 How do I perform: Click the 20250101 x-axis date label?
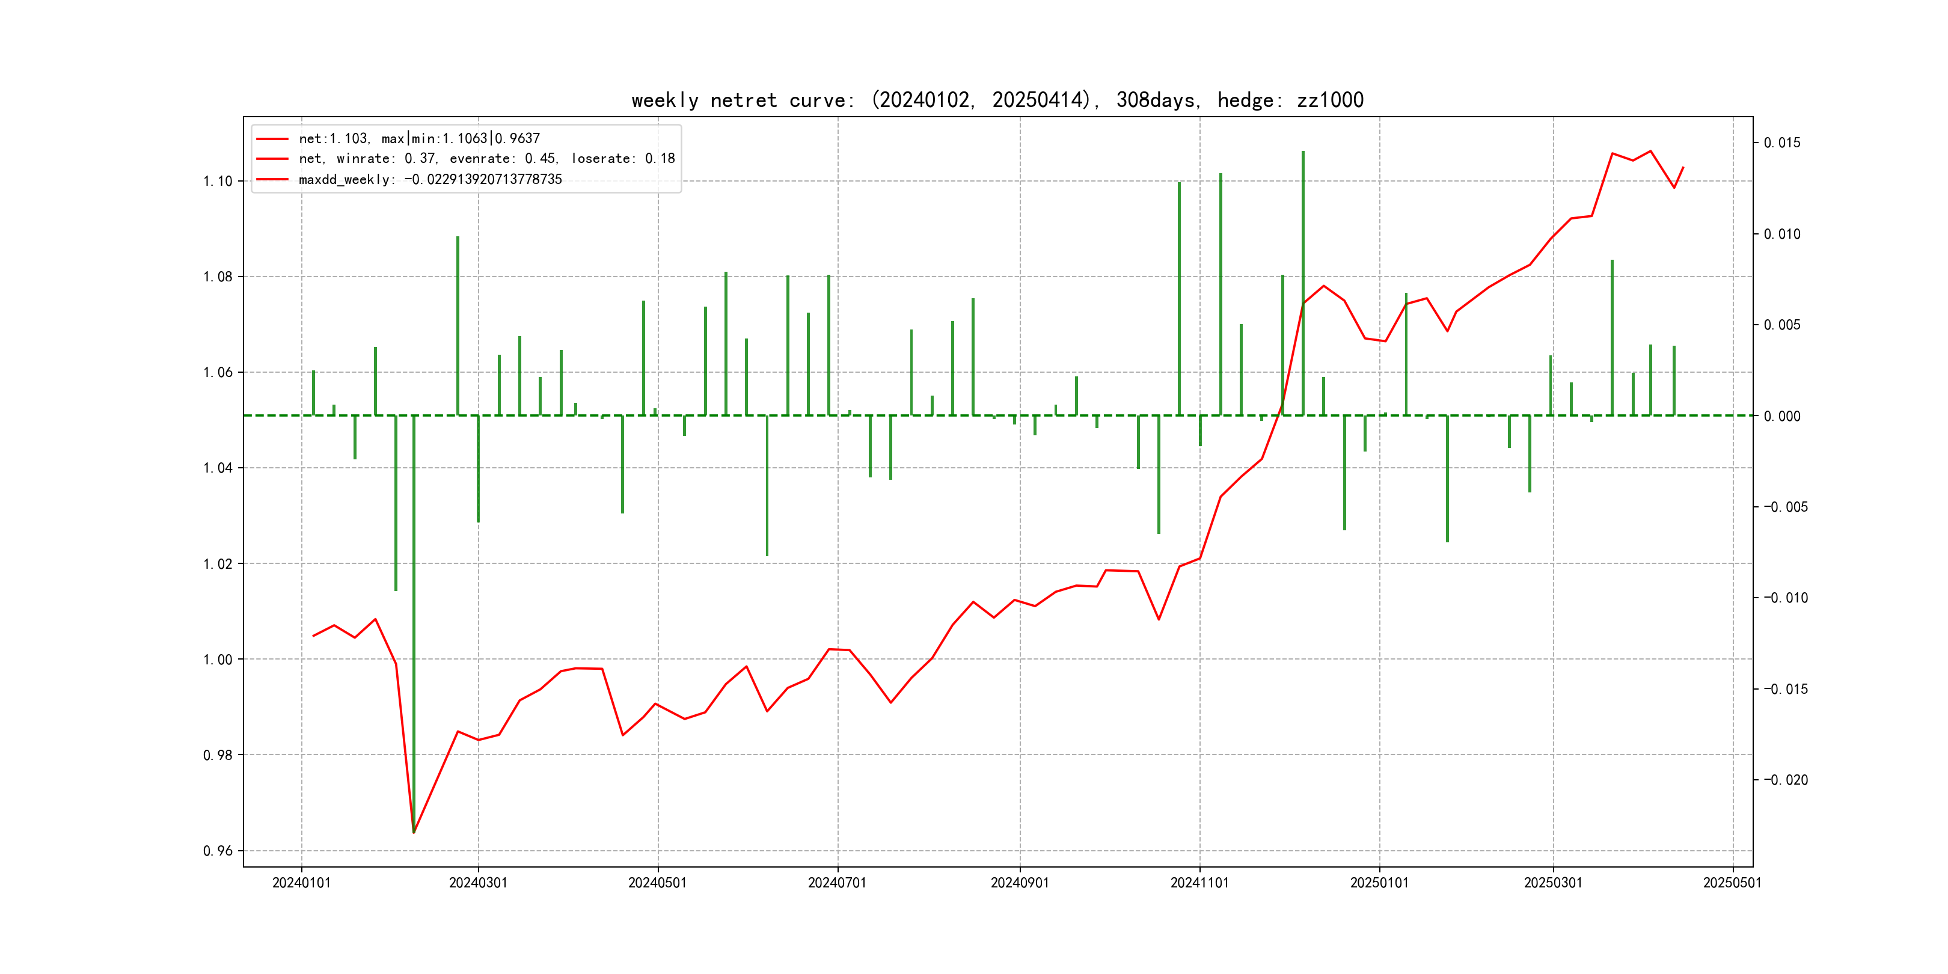[1379, 883]
